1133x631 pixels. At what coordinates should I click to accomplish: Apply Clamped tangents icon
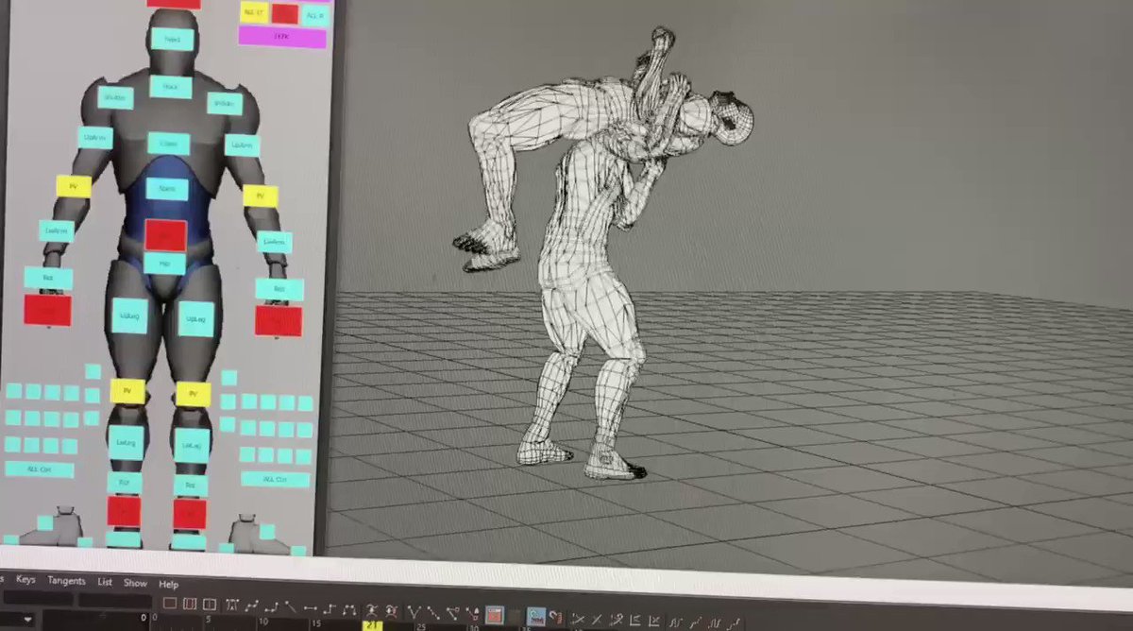coord(271,605)
